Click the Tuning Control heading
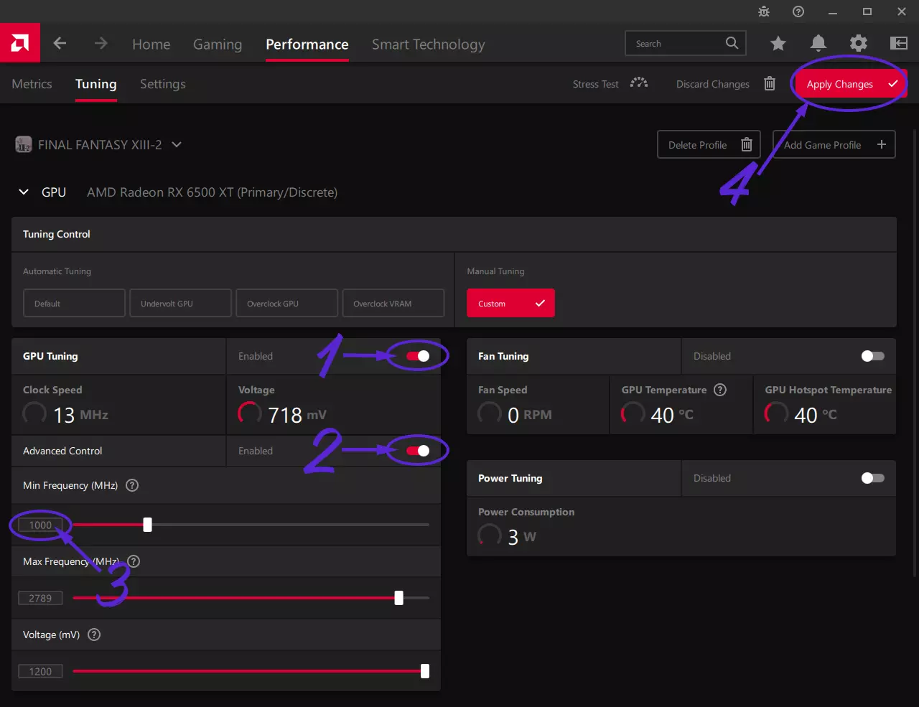Image resolution: width=919 pixels, height=707 pixels. pos(57,234)
